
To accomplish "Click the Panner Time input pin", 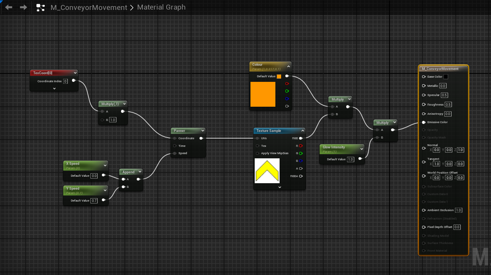I will click(174, 146).
